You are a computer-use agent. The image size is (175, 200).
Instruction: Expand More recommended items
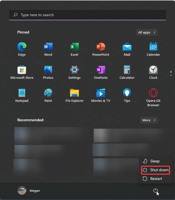149,120
